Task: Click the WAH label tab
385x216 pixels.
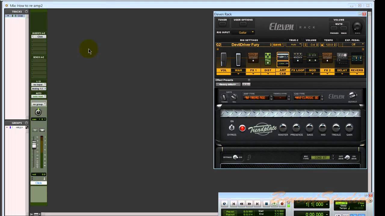Action: pyautogui.click(x=238, y=70)
